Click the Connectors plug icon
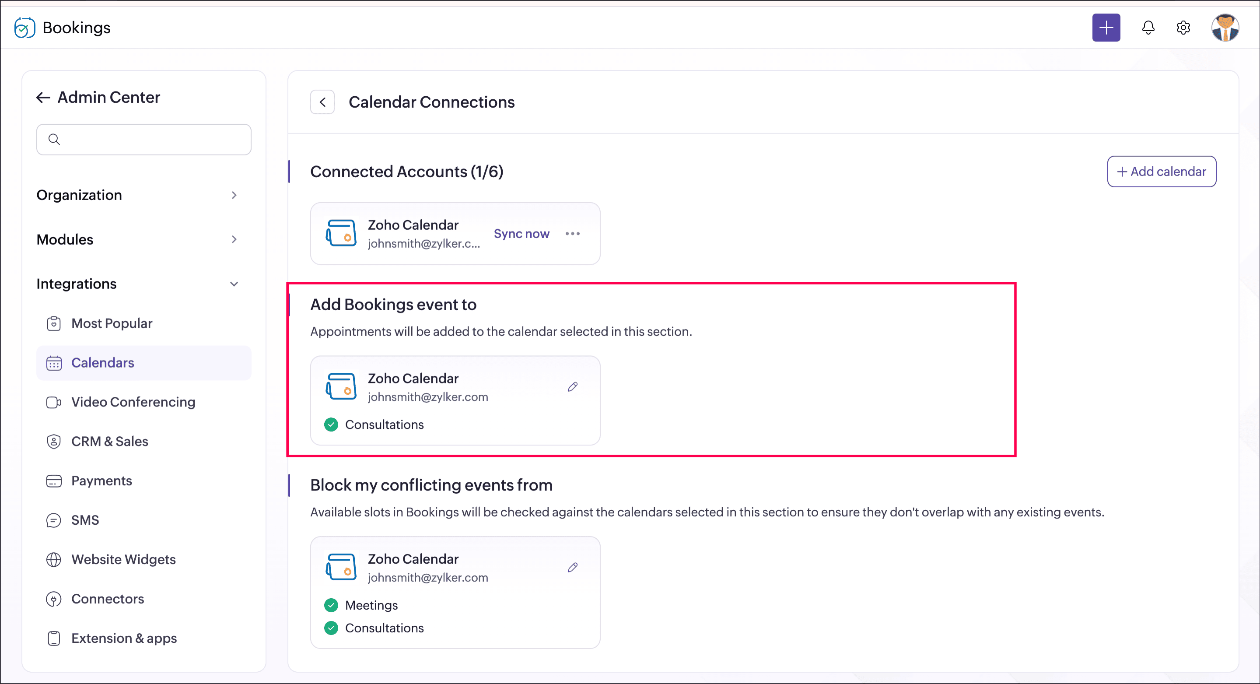 pos(54,599)
